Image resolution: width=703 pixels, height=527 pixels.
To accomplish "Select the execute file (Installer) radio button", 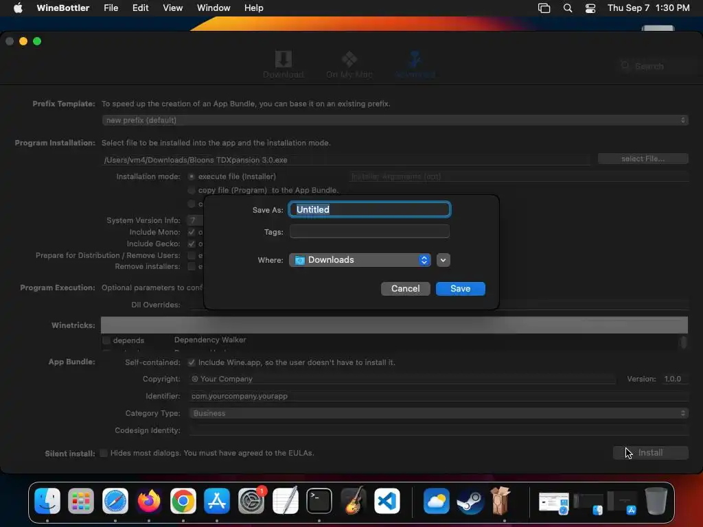I will tap(192, 176).
